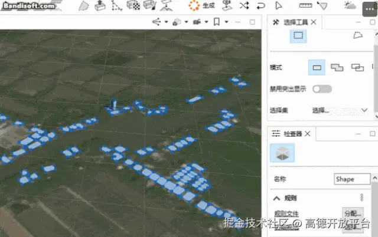Activate the push/pull extrude tool

coord(100,5)
